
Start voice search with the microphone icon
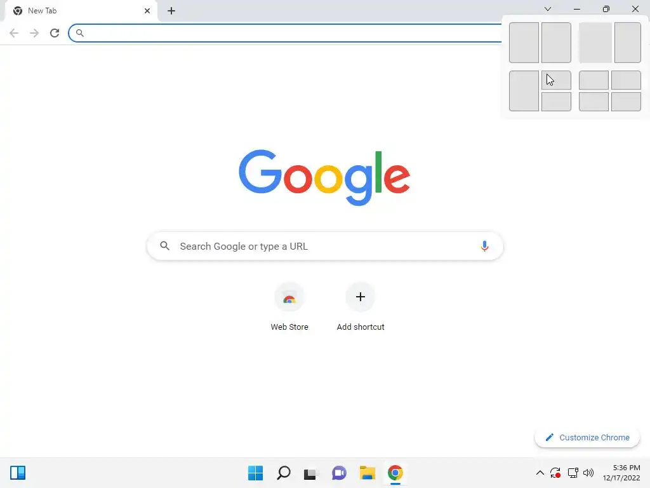click(484, 246)
